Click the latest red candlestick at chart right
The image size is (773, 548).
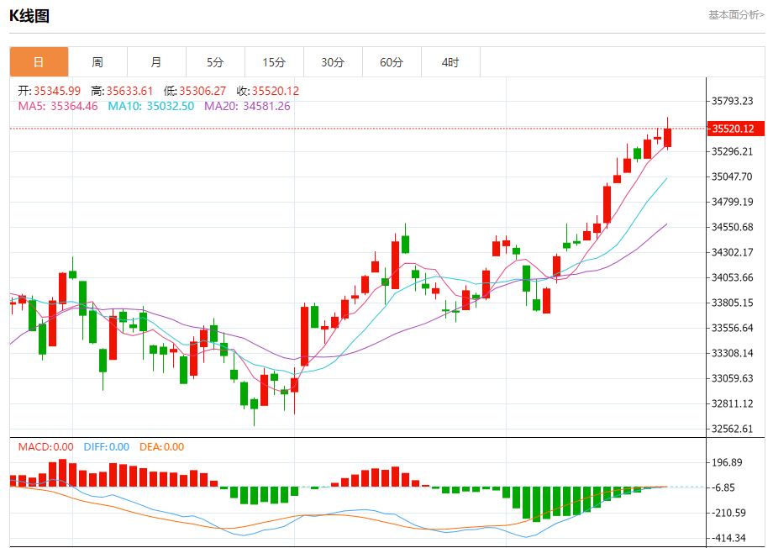pos(667,137)
